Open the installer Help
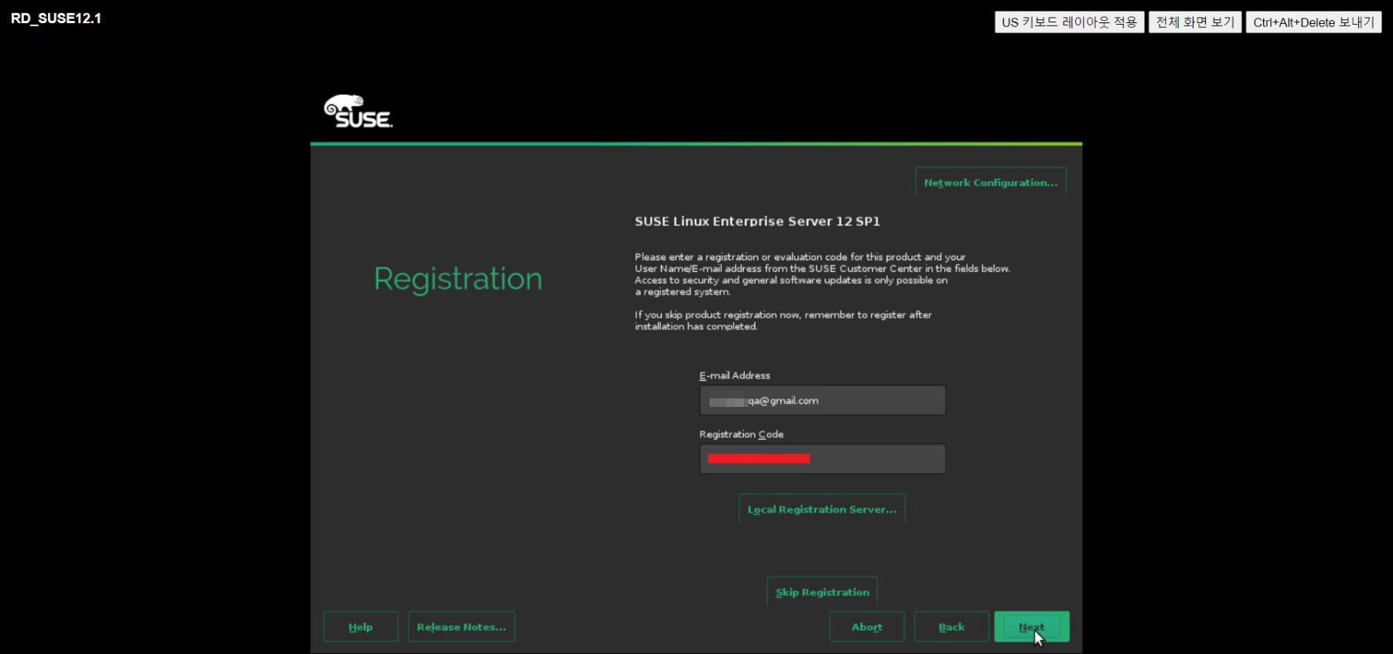 click(360, 627)
